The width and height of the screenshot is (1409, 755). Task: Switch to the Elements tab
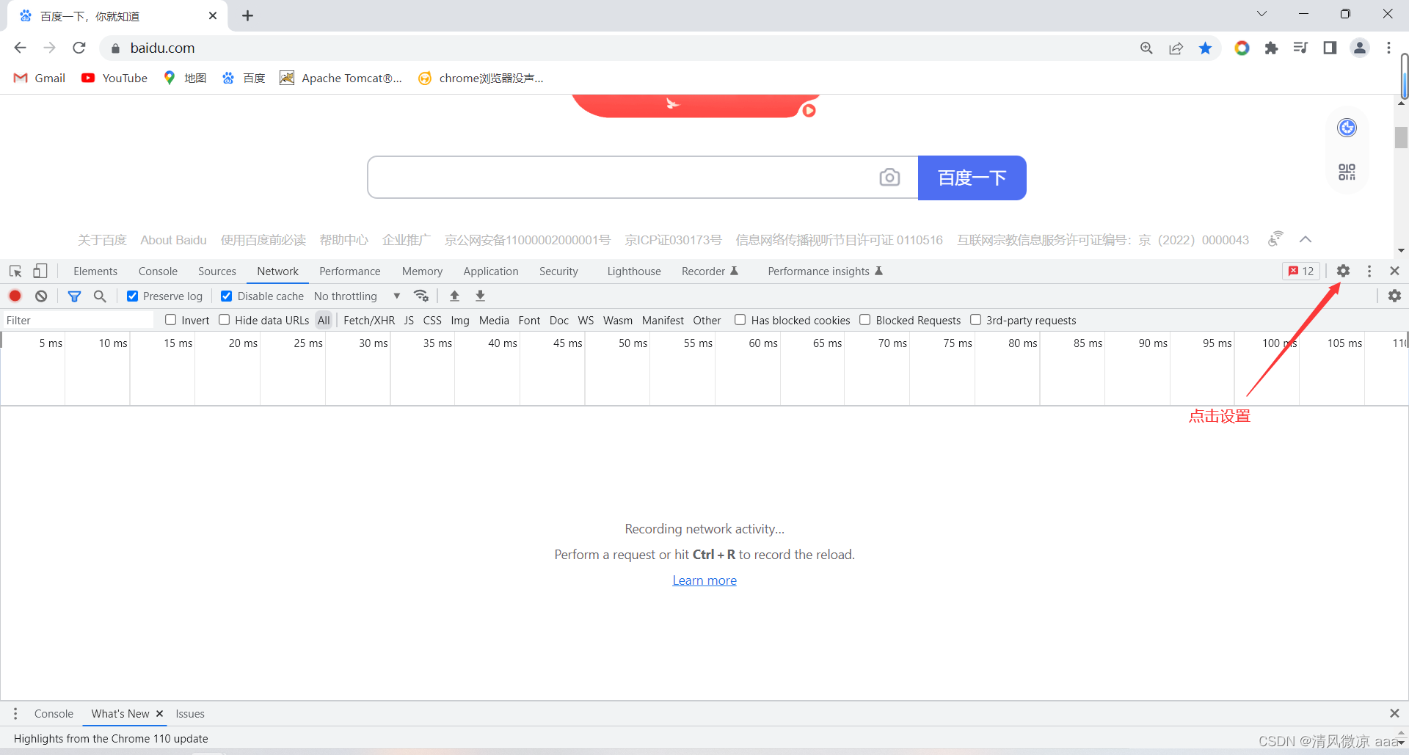click(x=95, y=271)
